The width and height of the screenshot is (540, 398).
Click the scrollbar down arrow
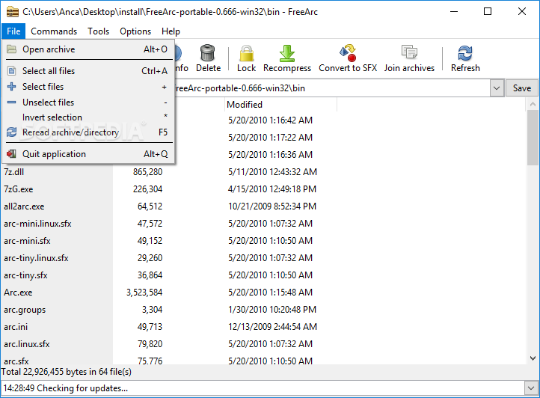[533, 358]
